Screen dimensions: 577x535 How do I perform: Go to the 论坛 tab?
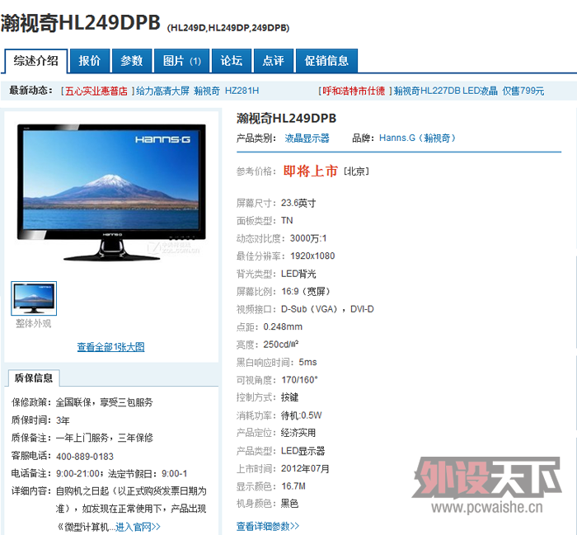tap(232, 61)
